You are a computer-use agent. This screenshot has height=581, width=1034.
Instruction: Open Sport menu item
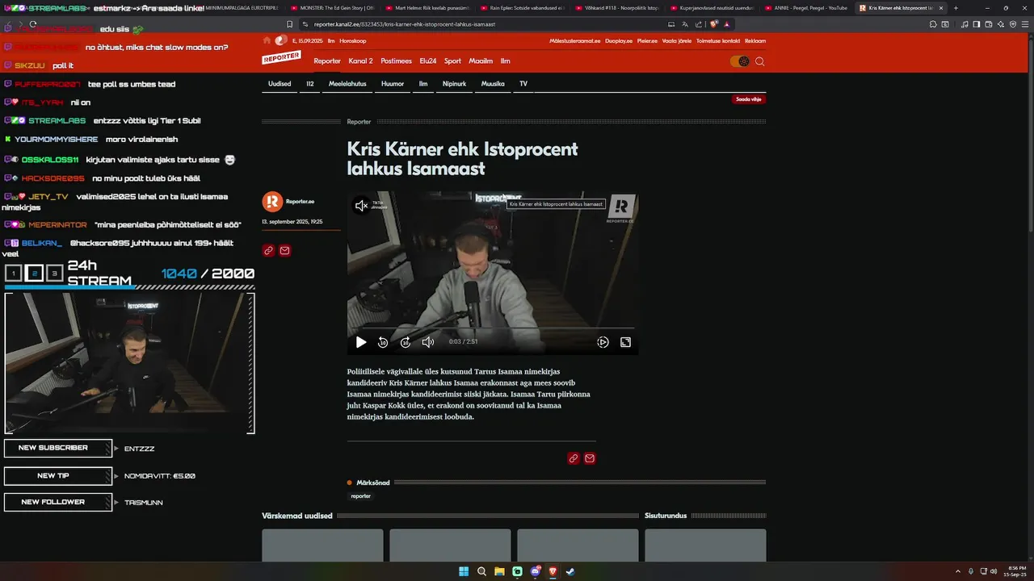(452, 61)
